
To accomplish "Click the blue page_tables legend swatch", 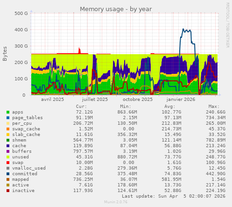I will tap(8, 118).
